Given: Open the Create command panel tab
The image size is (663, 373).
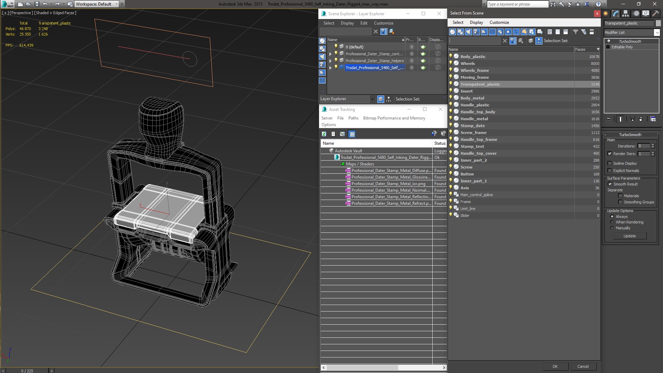Looking at the screenshot, I should [x=606, y=13].
